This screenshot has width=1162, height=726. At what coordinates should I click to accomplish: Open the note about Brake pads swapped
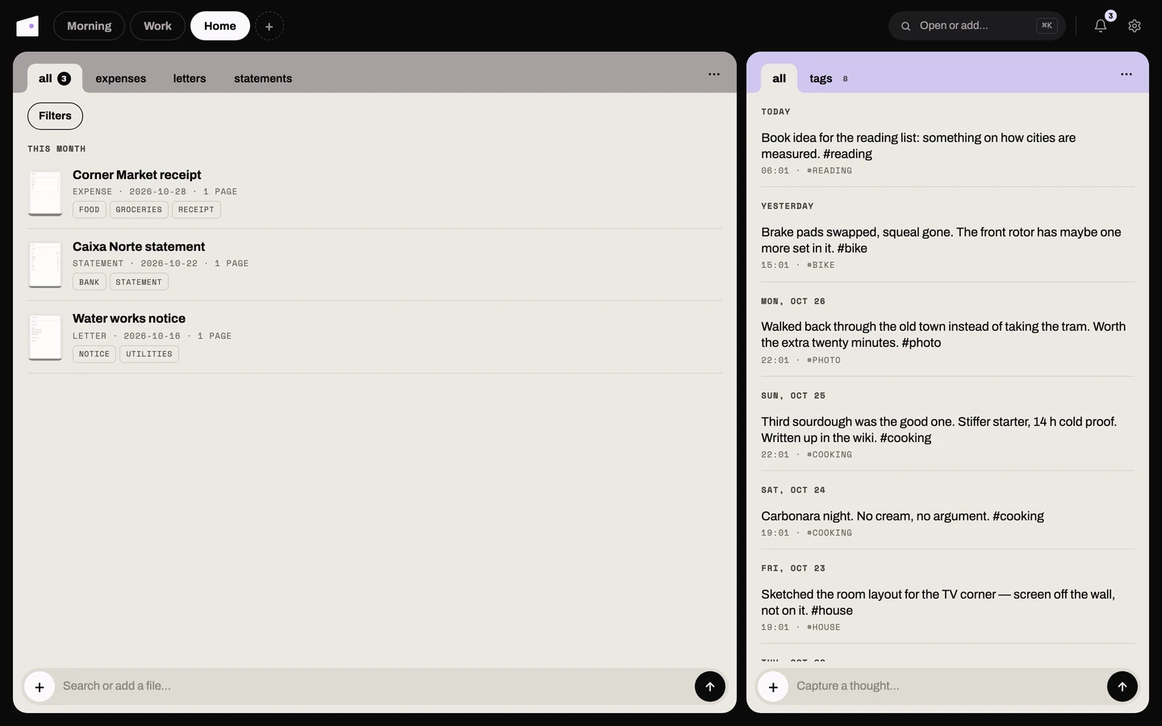point(947,248)
